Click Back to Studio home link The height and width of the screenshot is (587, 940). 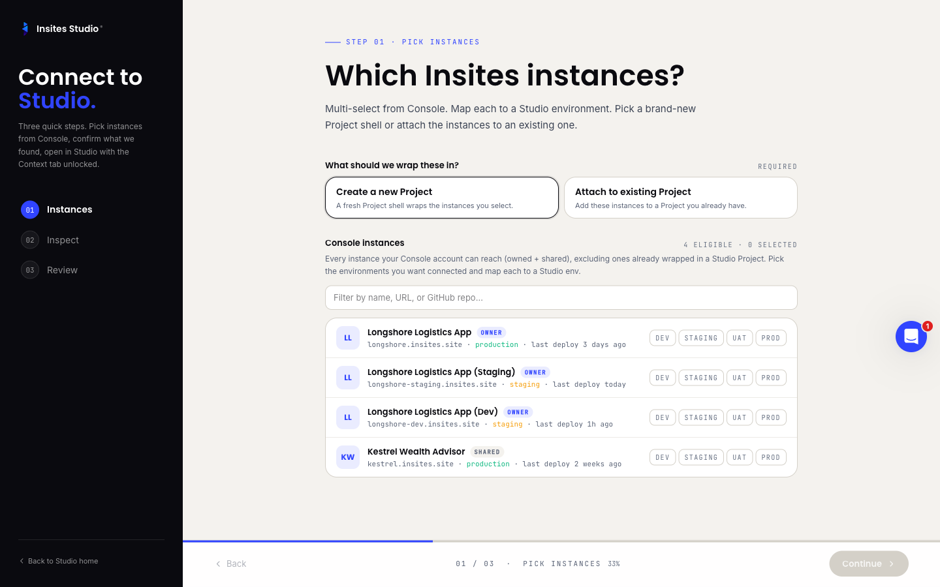click(x=59, y=561)
